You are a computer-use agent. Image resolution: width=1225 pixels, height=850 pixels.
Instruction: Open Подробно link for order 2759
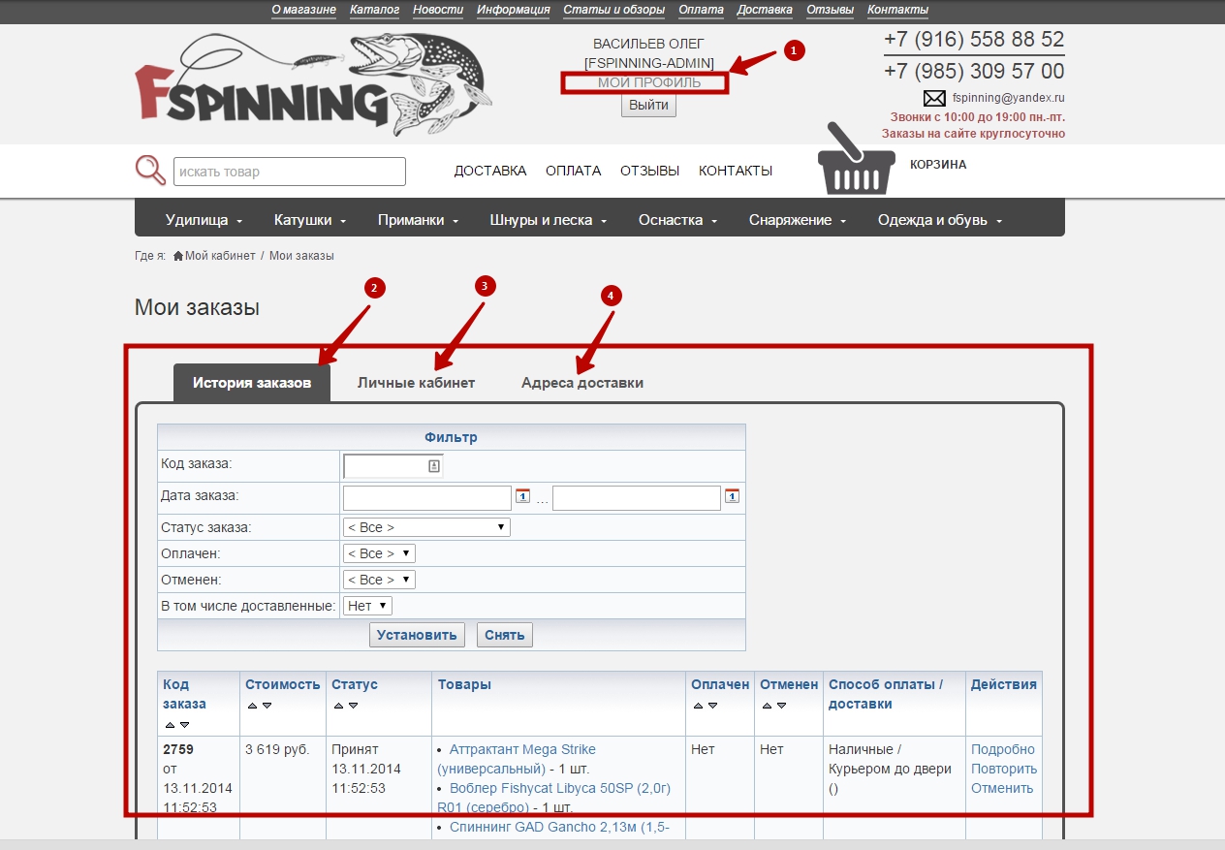tap(1002, 749)
